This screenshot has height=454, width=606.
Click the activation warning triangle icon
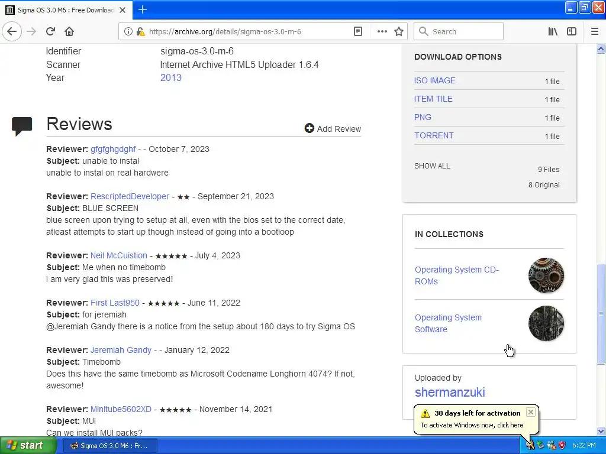425,413
